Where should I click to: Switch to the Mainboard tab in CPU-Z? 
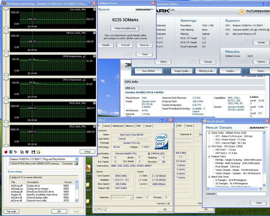coord(118,126)
